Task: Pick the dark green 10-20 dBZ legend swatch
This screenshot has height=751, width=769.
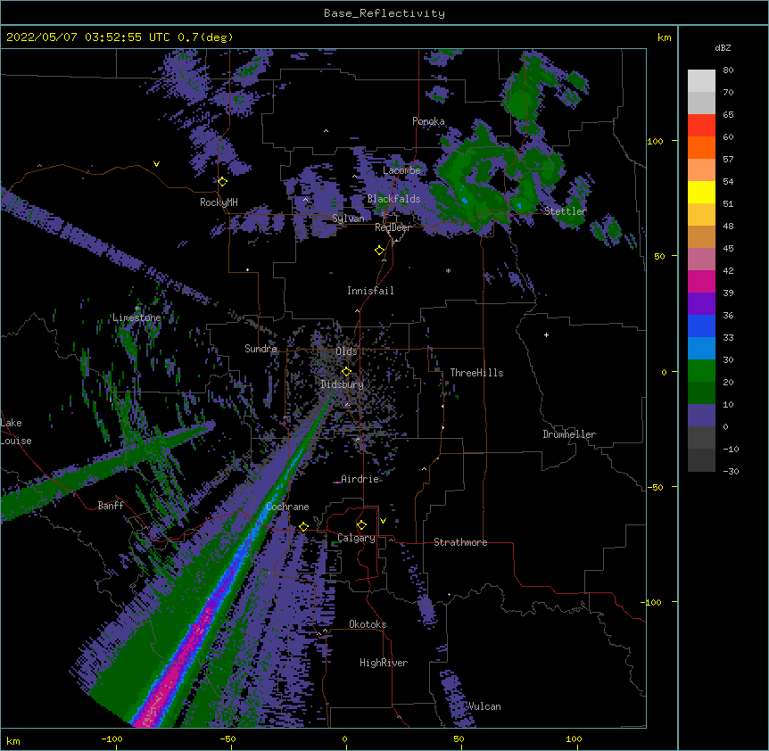Action: [x=701, y=393]
